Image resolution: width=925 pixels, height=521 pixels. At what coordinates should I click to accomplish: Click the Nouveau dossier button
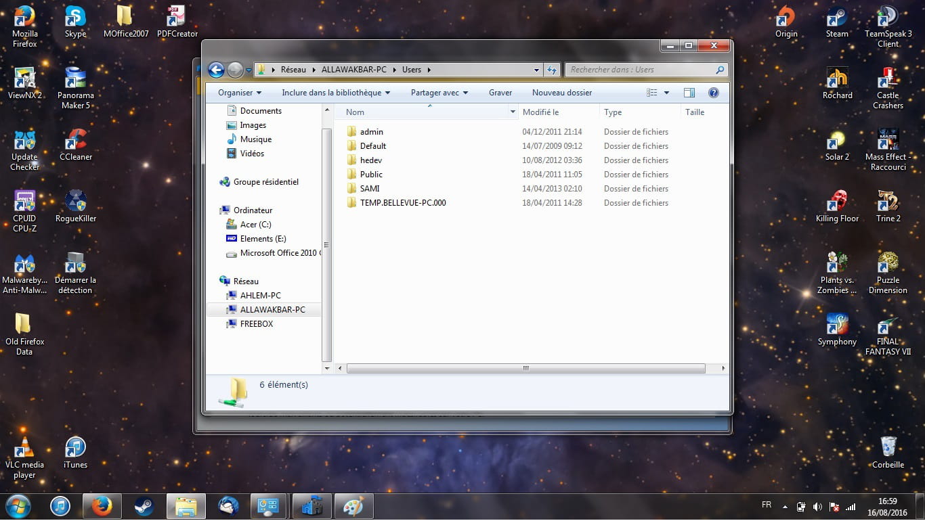561,93
